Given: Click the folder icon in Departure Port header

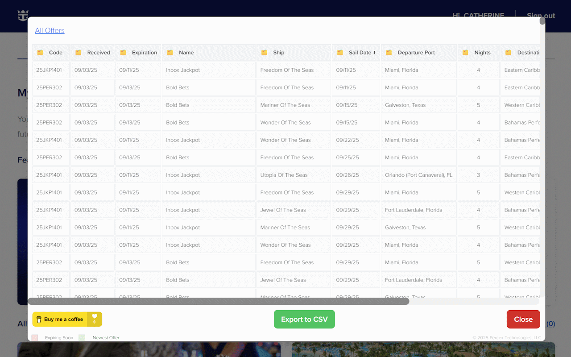Looking at the screenshot, I should coord(389,53).
